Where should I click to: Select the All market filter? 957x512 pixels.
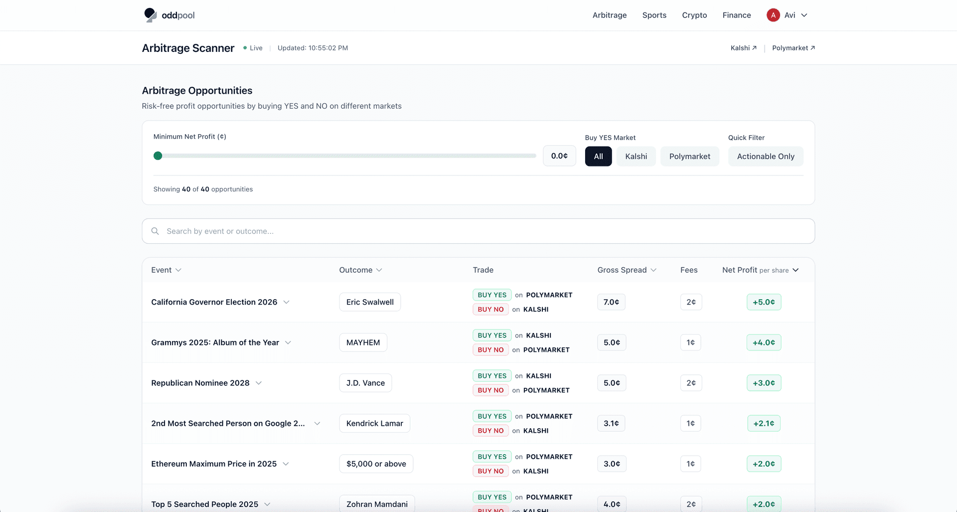point(598,157)
